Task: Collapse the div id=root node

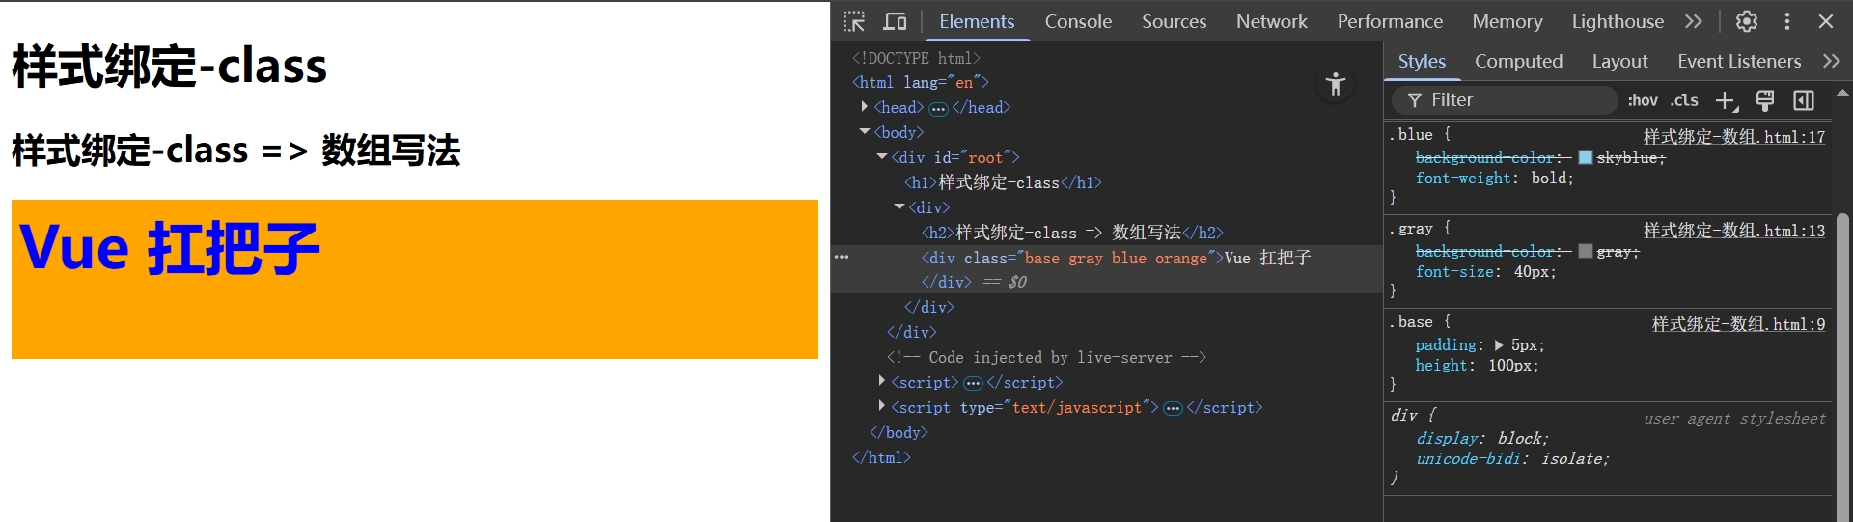Action: pyautogui.click(x=882, y=157)
